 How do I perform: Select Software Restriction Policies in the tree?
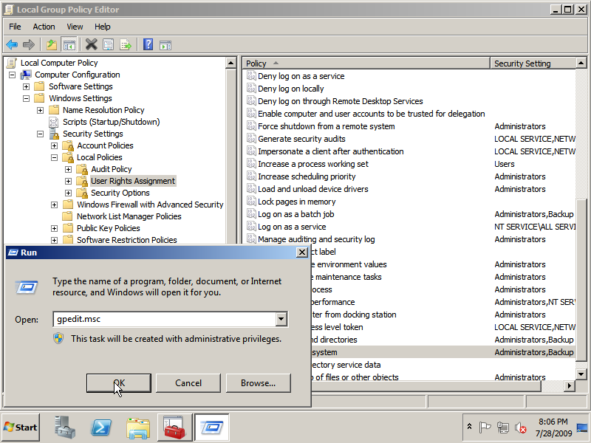[x=126, y=240]
